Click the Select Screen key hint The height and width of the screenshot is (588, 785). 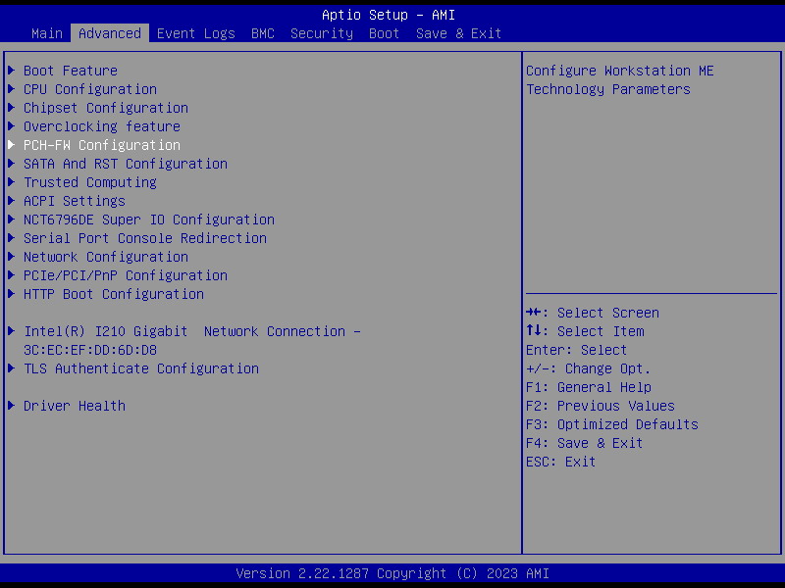pos(593,313)
